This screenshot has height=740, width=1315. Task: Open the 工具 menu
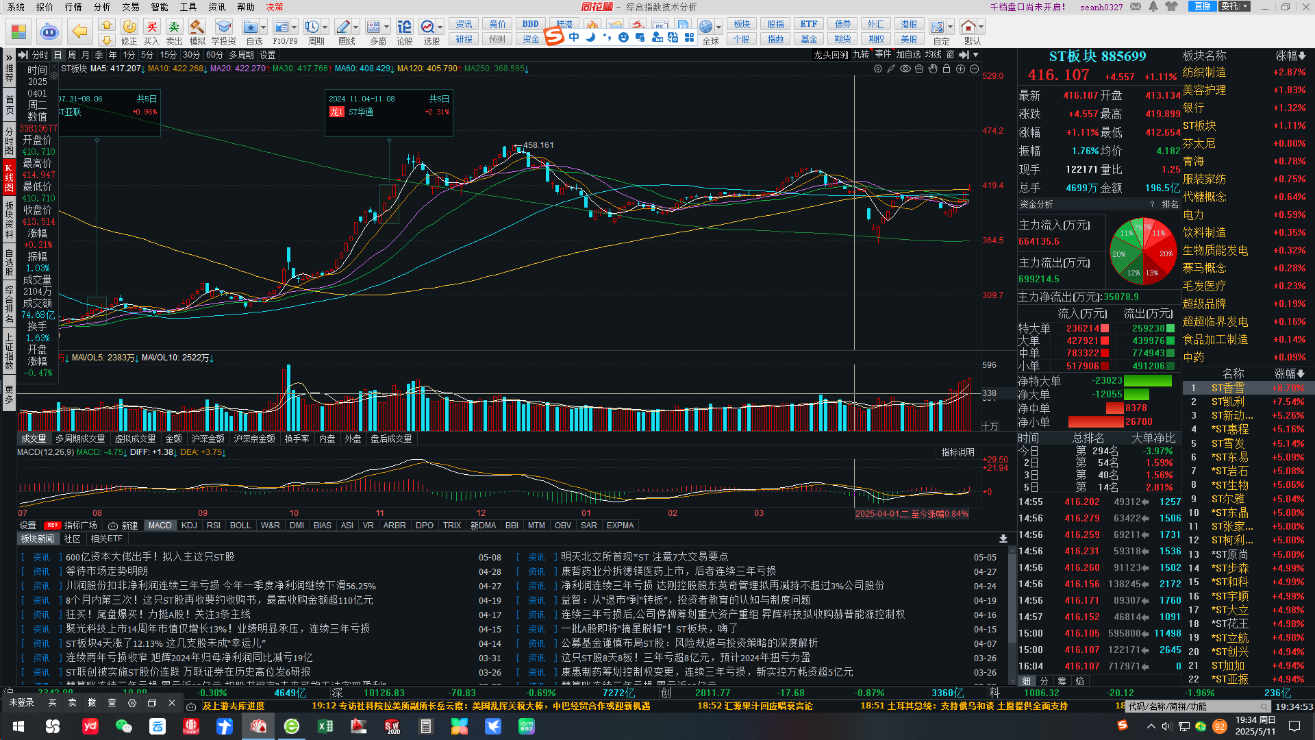point(188,7)
